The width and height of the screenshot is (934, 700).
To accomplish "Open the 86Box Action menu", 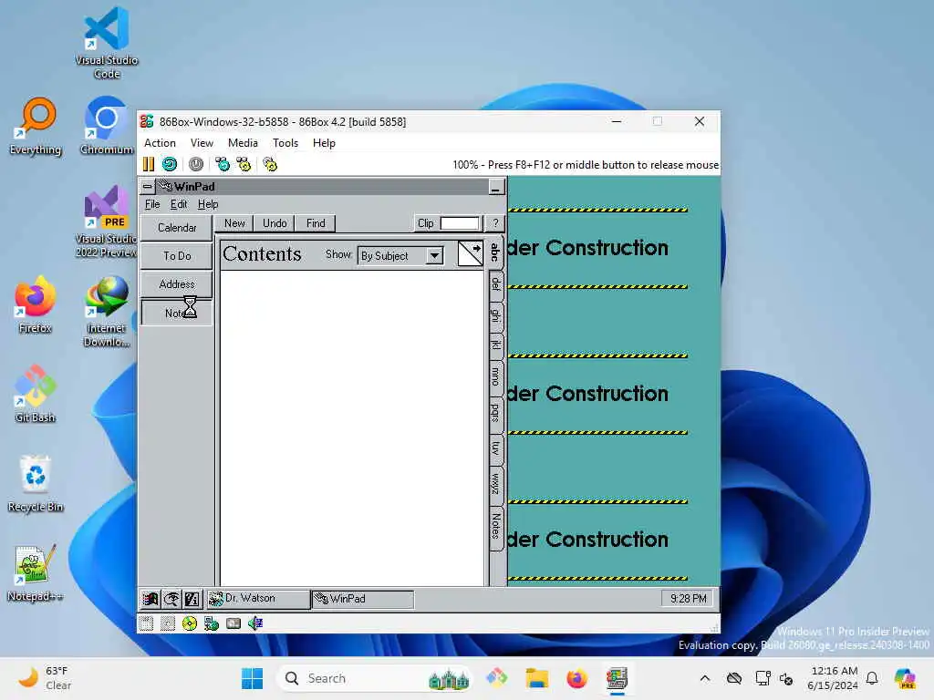I will coord(160,143).
